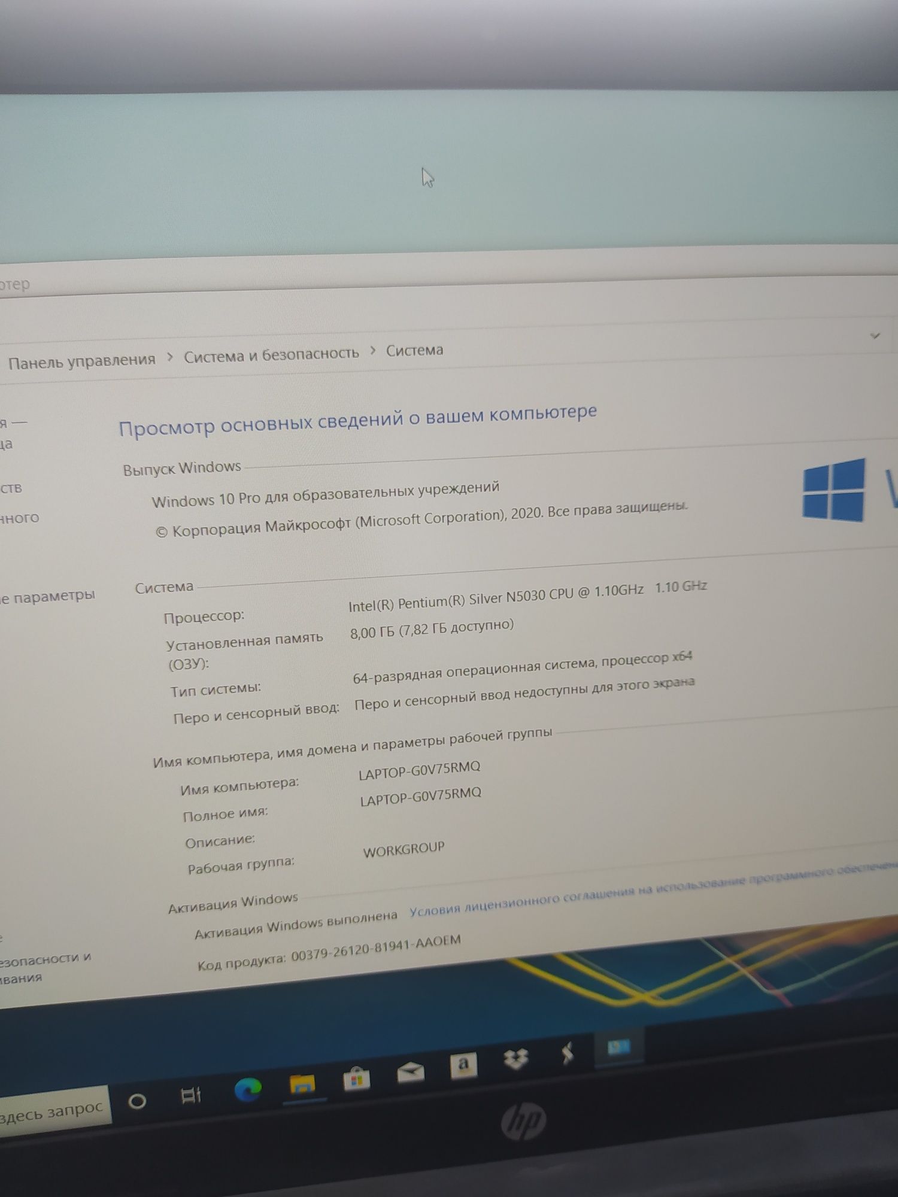Select installed memory 8,00 ГБ value
This screenshot has height=1197, width=898.
[x=432, y=628]
